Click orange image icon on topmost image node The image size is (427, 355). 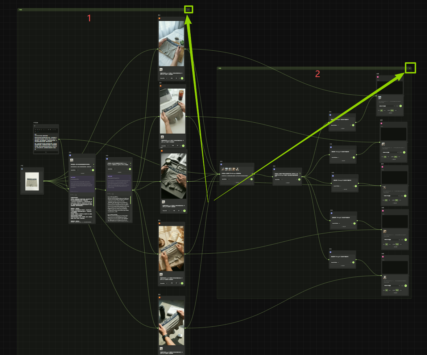point(159,18)
